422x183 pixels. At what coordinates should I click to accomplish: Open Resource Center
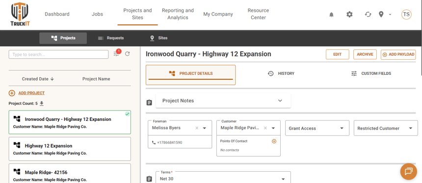(259, 14)
